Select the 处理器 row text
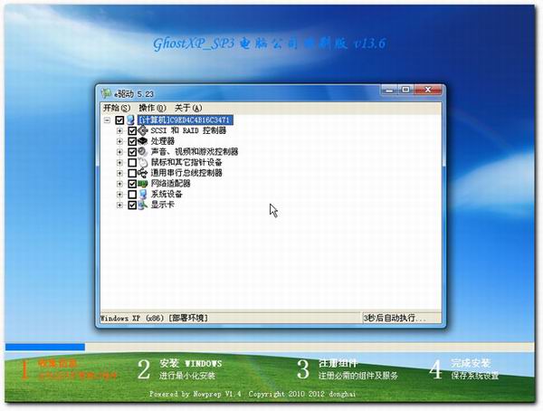The width and height of the screenshot is (543, 411). click(162, 141)
